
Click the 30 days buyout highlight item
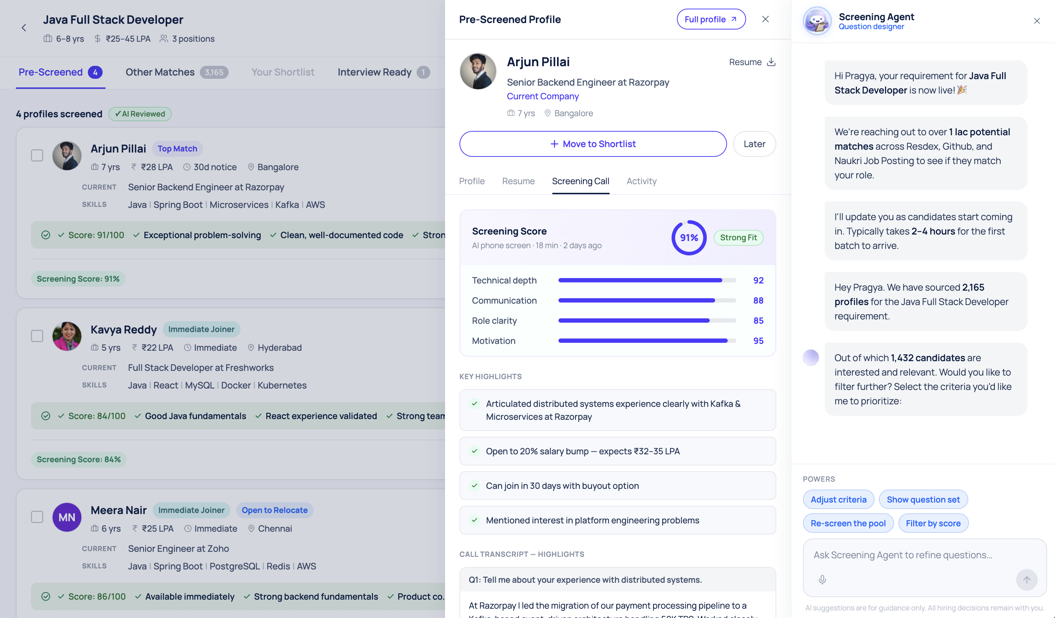pyautogui.click(x=618, y=486)
